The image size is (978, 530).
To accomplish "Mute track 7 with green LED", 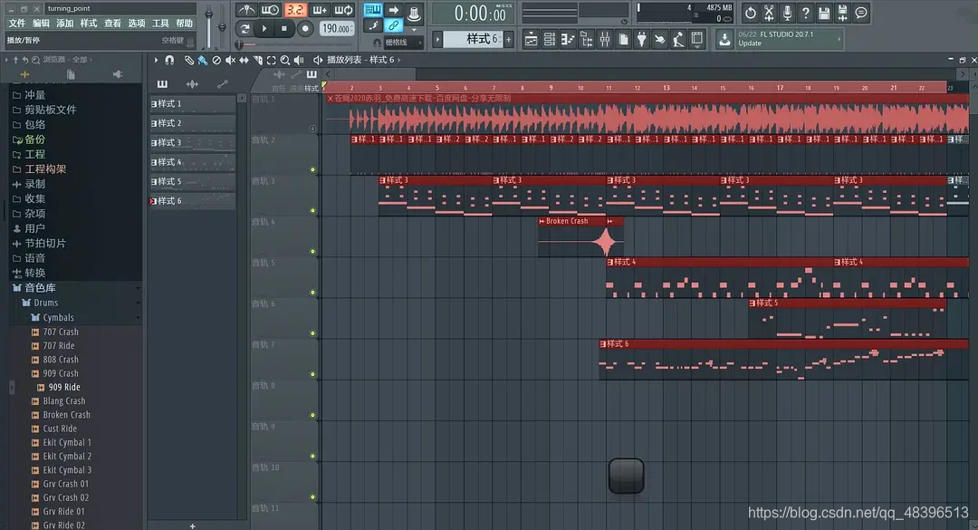I will pyautogui.click(x=313, y=374).
